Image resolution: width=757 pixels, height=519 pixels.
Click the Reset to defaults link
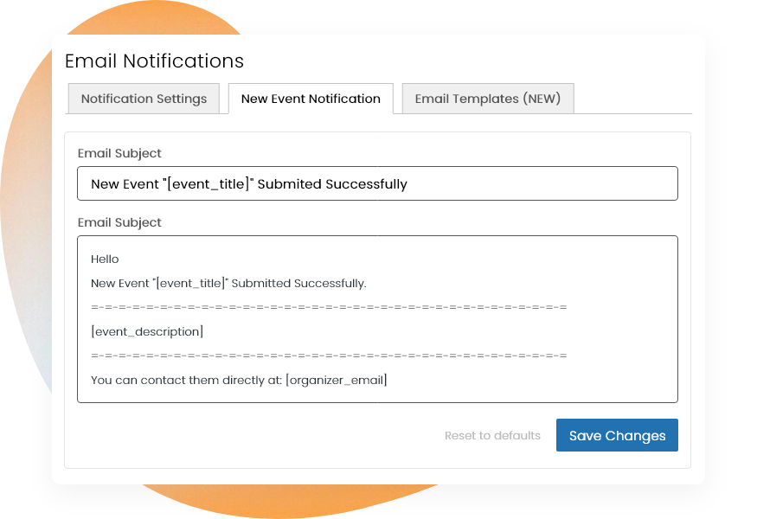(492, 435)
